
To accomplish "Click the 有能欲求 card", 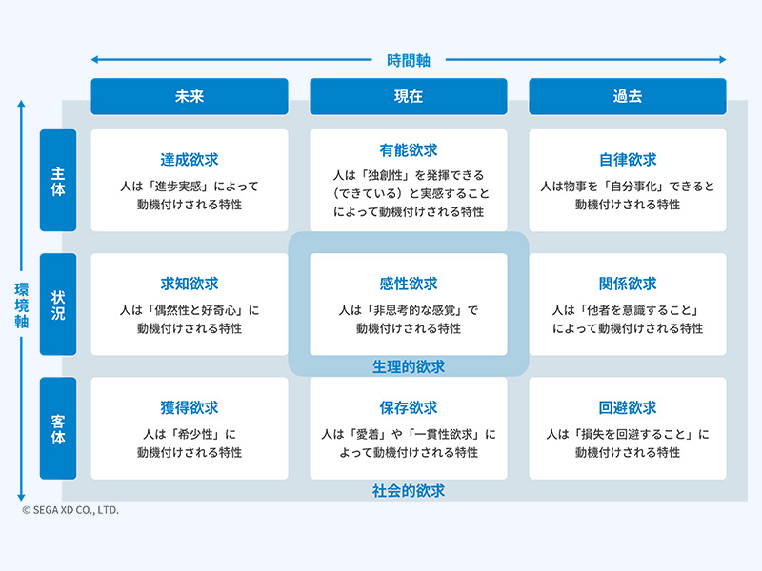I will click(409, 181).
